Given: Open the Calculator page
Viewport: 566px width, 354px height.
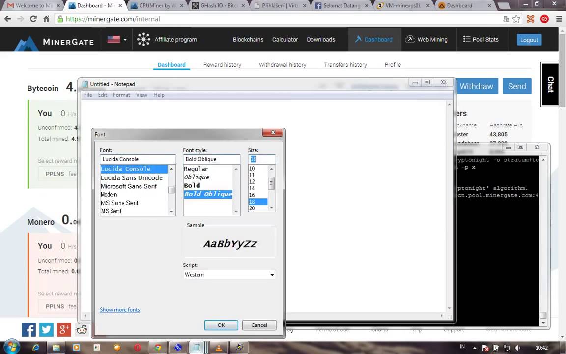Looking at the screenshot, I should coord(285,40).
